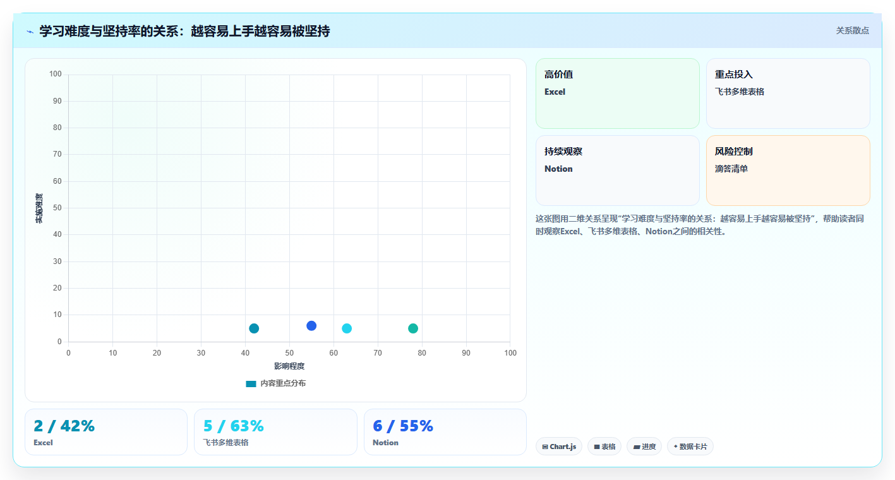
Task: Click the 实施难度 y-axis title
Action: (x=39, y=208)
